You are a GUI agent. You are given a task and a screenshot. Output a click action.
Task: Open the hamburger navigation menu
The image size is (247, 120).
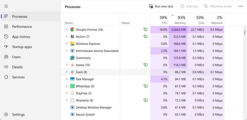coord(6,6)
